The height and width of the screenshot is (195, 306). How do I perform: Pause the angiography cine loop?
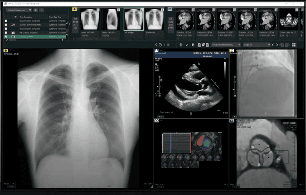266,114
